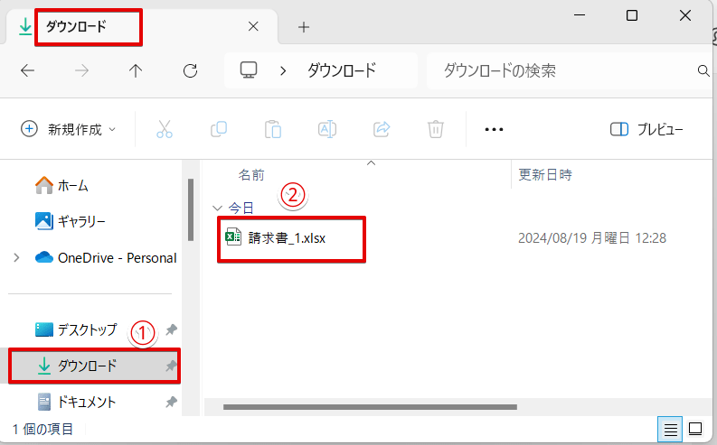Minimize the Explorer window

(580, 15)
